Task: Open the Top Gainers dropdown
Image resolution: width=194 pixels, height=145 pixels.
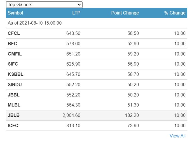Action: [44, 4]
